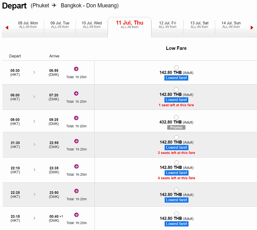Switch to the 10 Jul, Wed date tab
The width and height of the screenshot is (257, 230).
click(92, 25)
